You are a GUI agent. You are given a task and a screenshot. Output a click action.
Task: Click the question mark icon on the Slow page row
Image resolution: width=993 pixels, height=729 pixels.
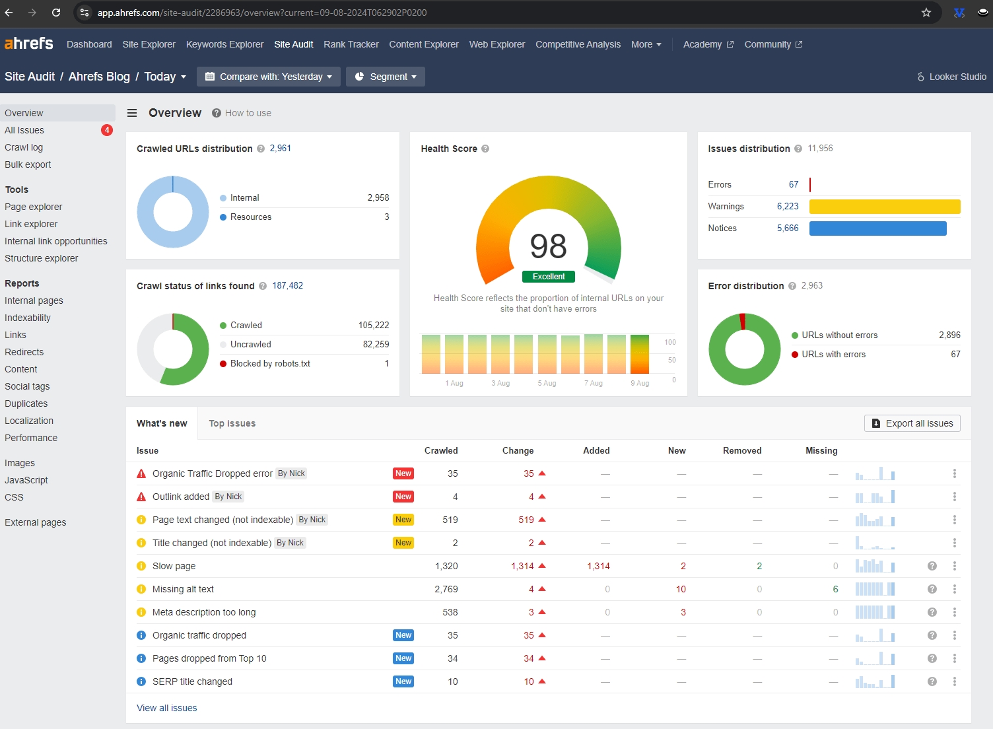[x=932, y=566]
